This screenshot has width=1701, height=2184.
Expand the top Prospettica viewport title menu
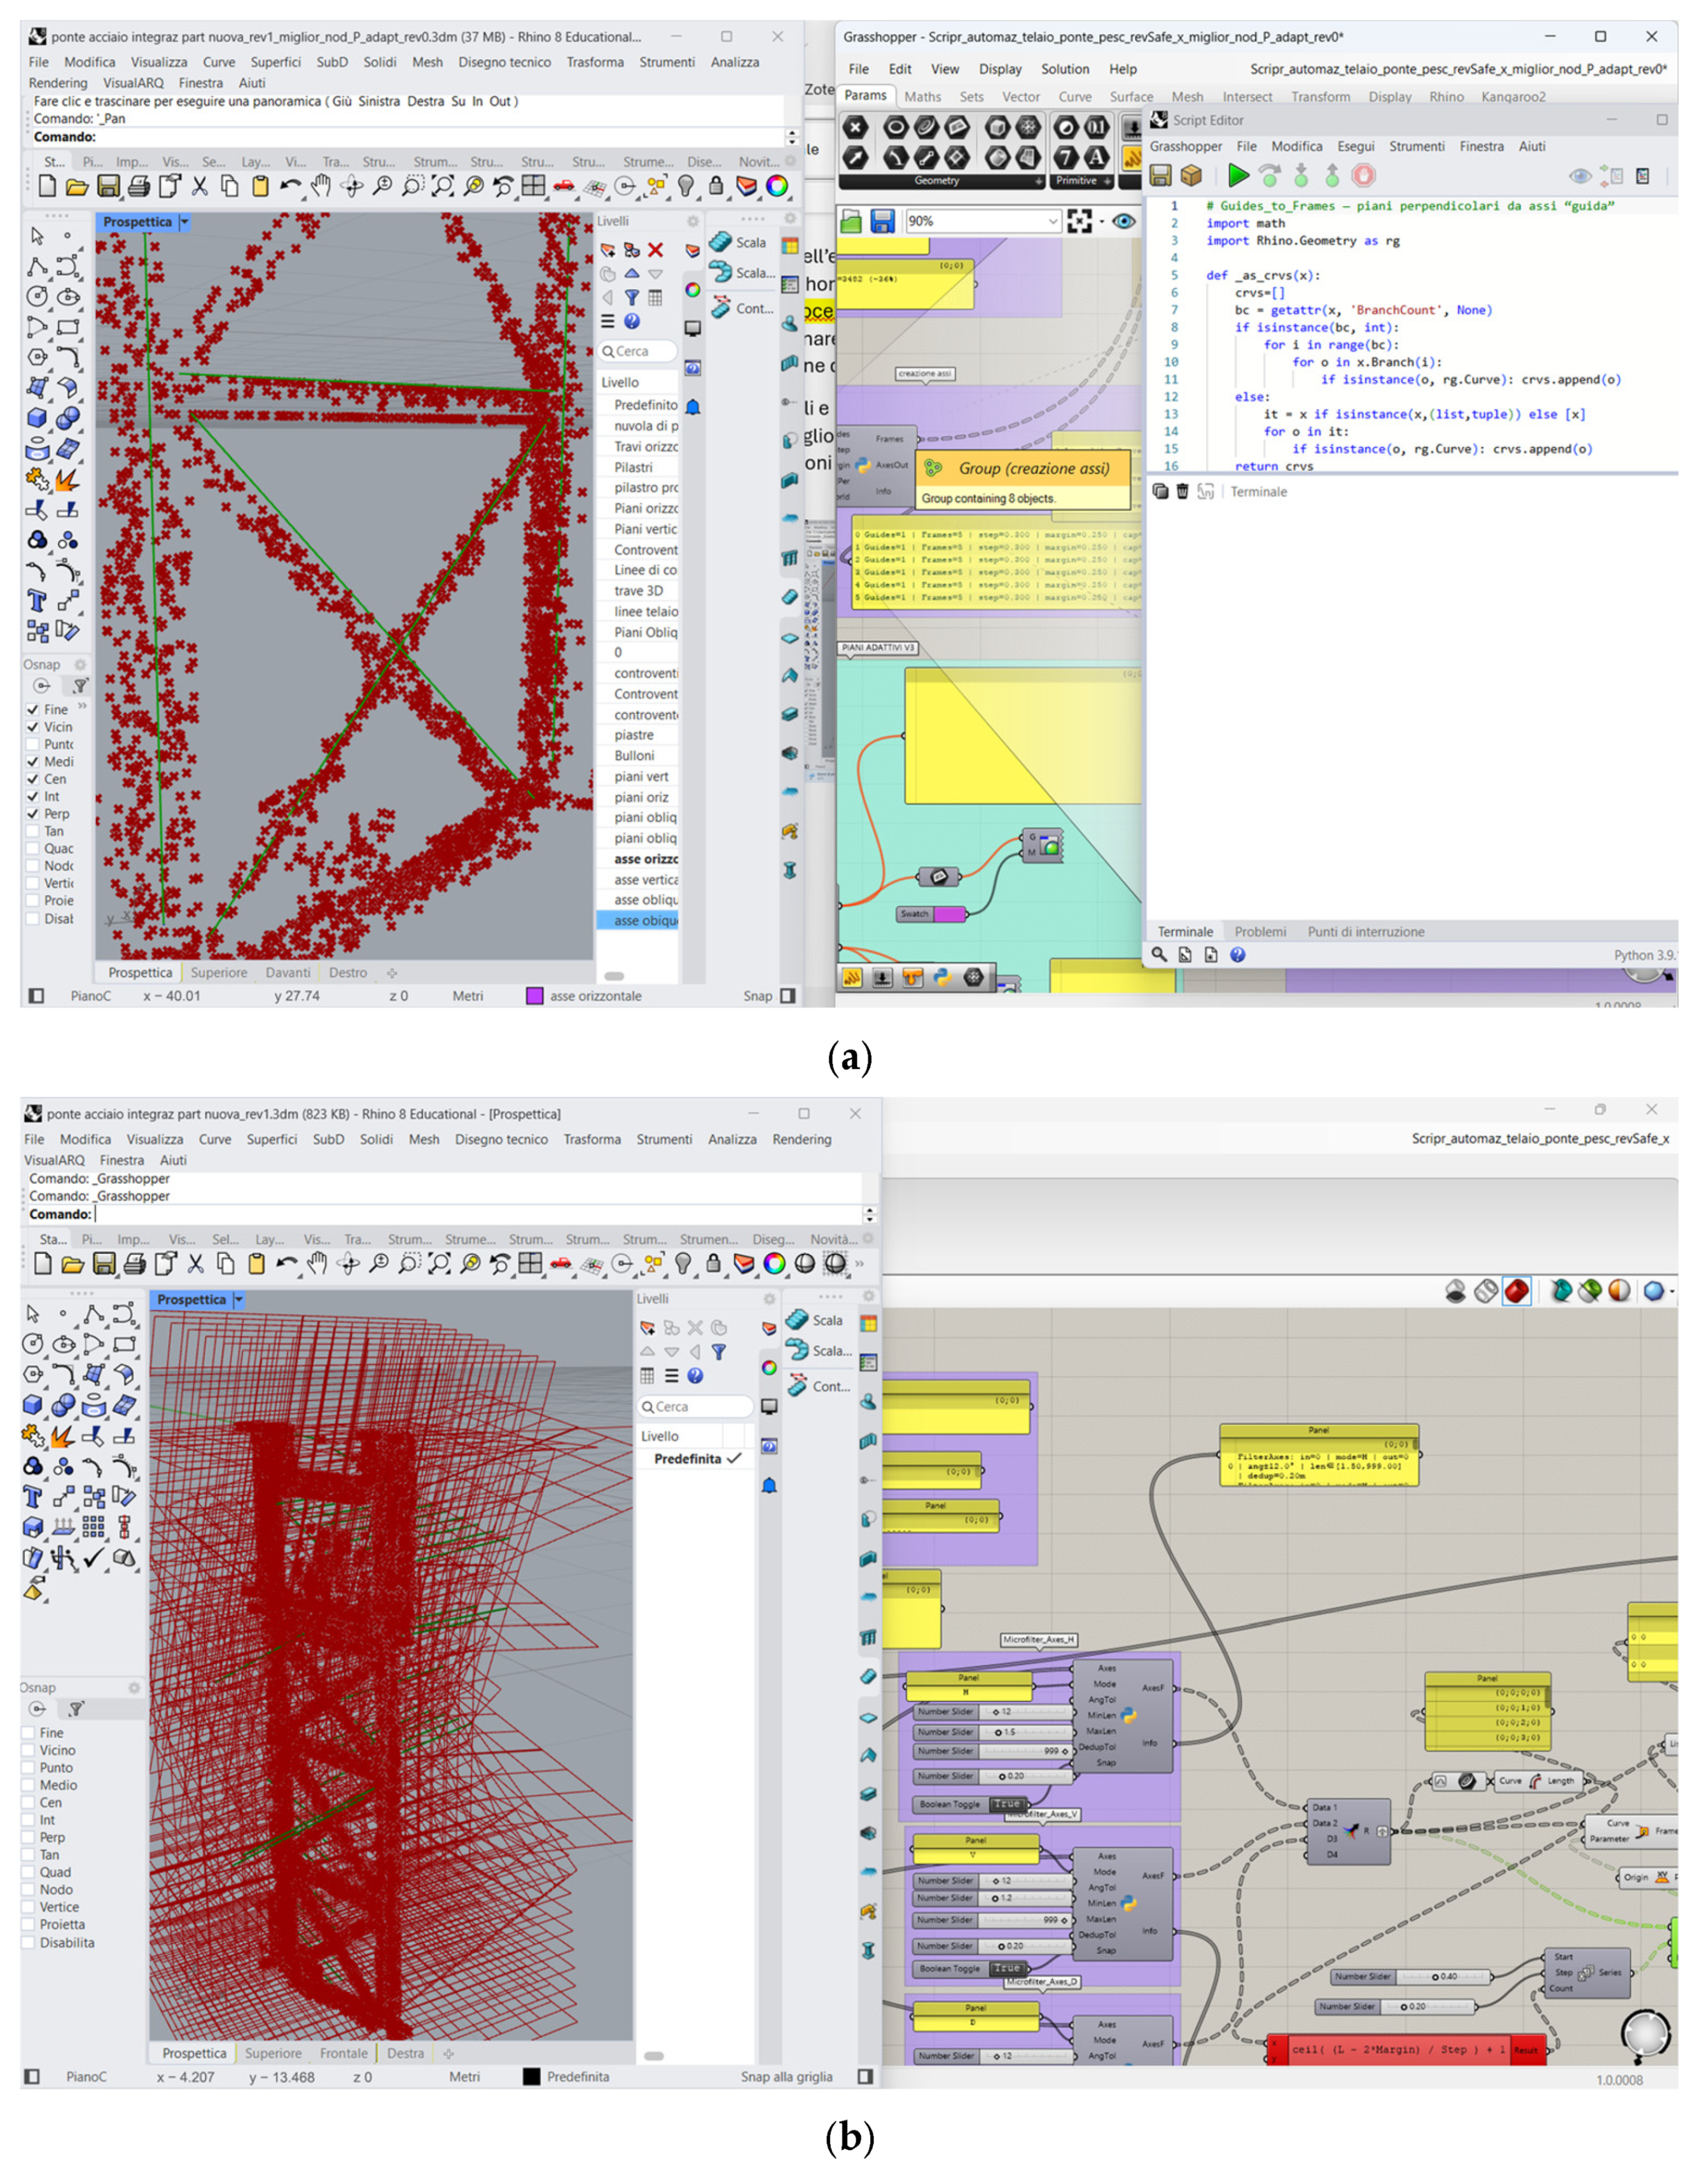pos(184,222)
